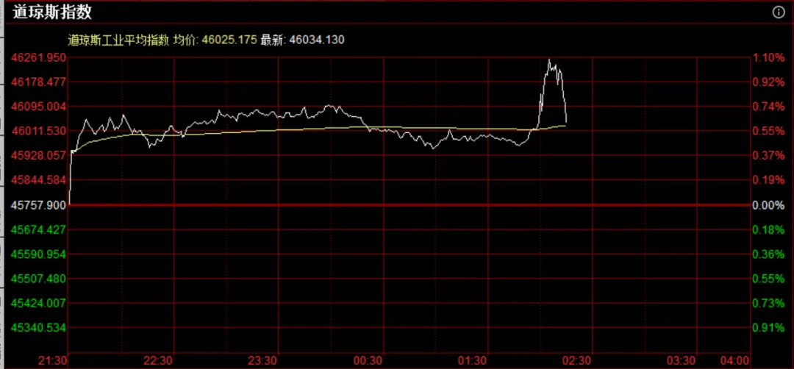Select the 45757.900 previous close price label
The image size is (794, 369).
pos(37,204)
